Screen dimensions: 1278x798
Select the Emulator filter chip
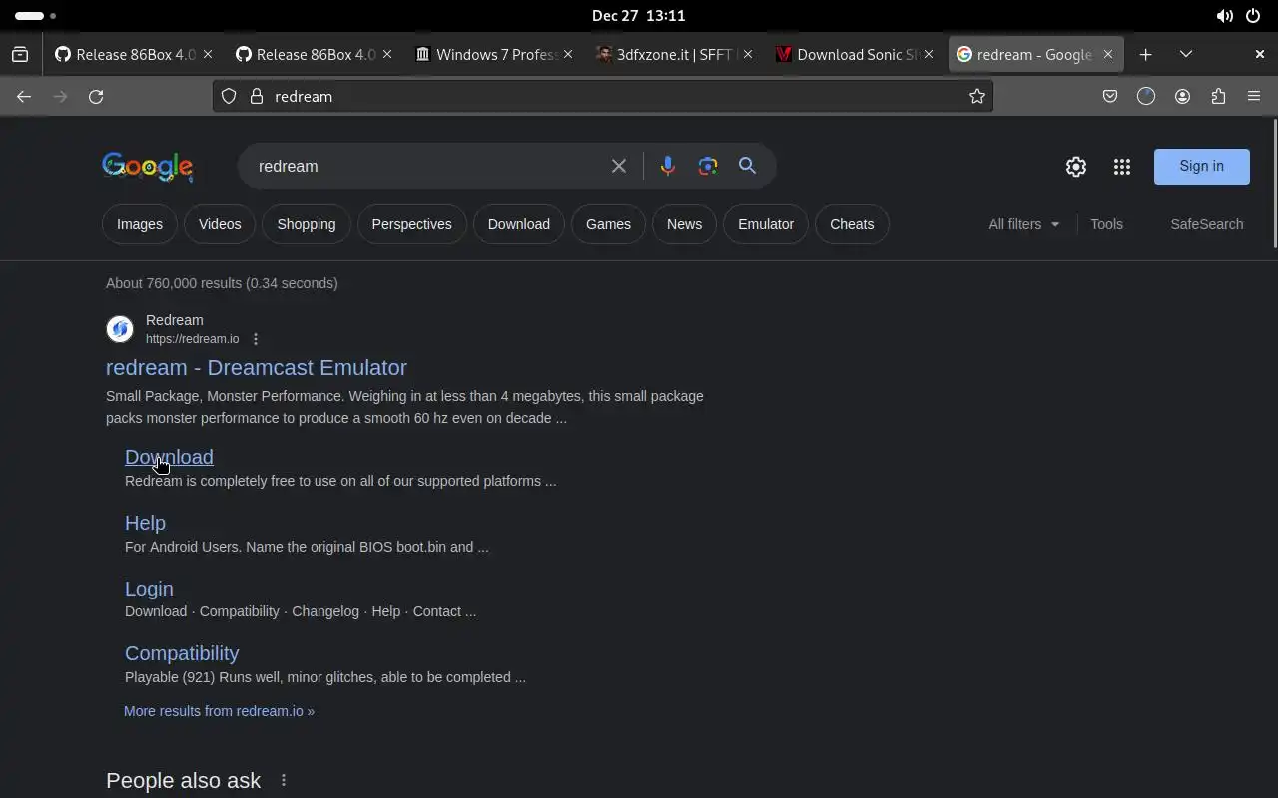766,224
